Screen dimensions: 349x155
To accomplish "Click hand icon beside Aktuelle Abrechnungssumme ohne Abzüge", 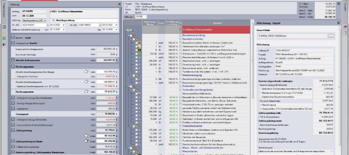I will pyautogui.click(x=87, y=72).
